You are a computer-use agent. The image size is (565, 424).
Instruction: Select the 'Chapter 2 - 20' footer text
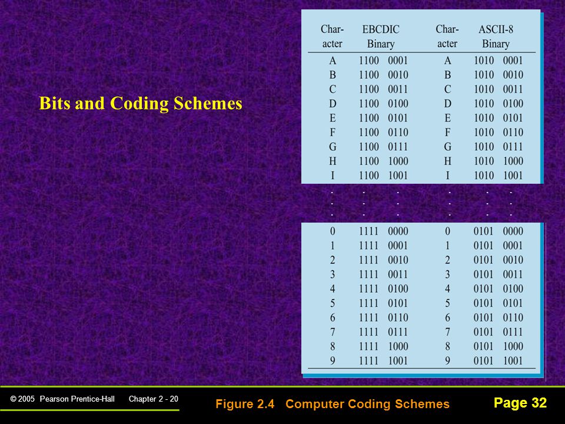[154, 399]
